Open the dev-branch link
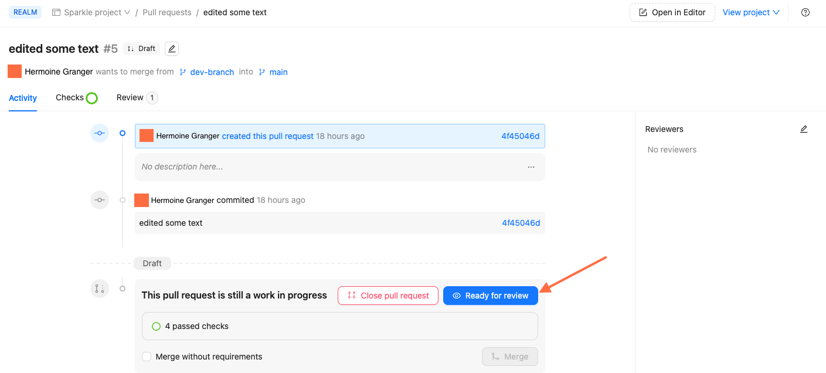The height and width of the screenshot is (373, 826). (212, 72)
